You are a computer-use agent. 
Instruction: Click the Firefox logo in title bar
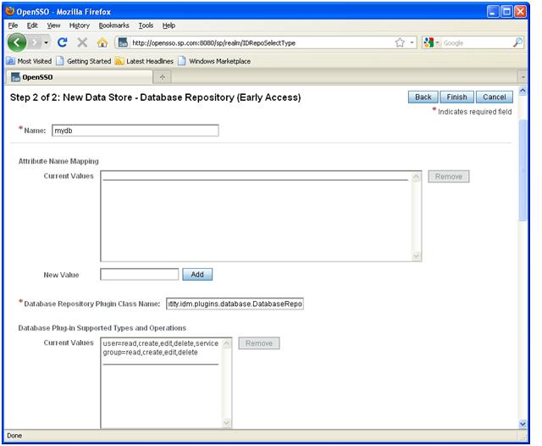click(x=10, y=11)
